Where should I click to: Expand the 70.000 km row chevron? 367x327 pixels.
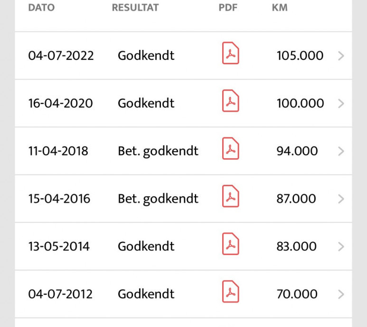[x=341, y=294]
